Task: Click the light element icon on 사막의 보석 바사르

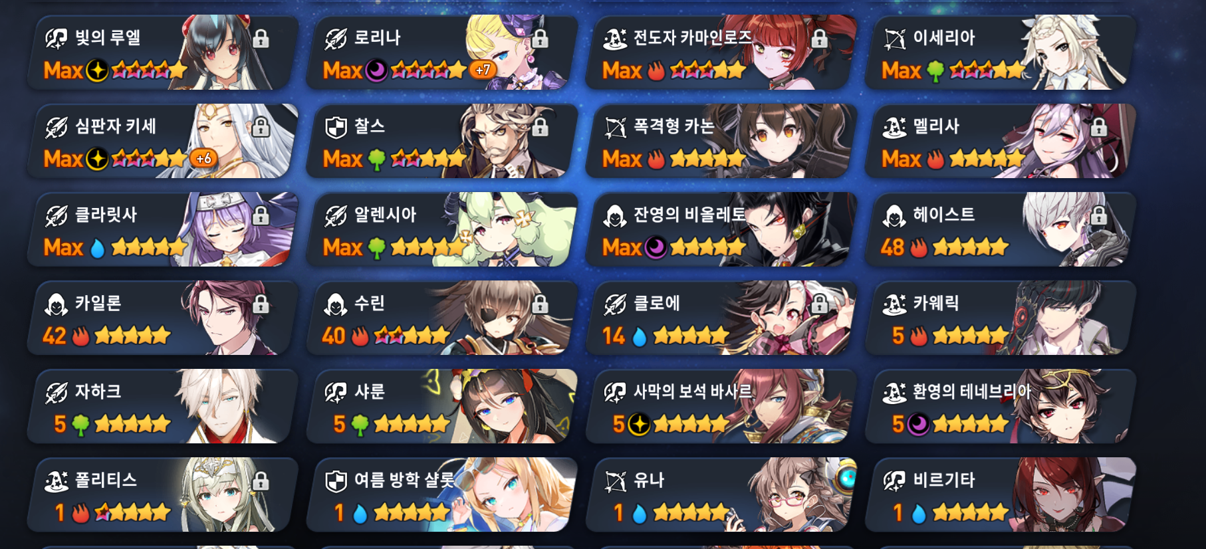Action: pos(639,424)
